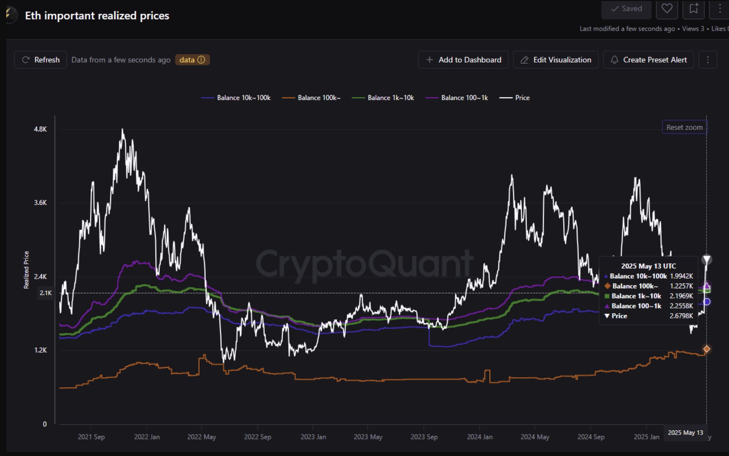
Task: Click the Eth important realized prices title
Action: 97,16
